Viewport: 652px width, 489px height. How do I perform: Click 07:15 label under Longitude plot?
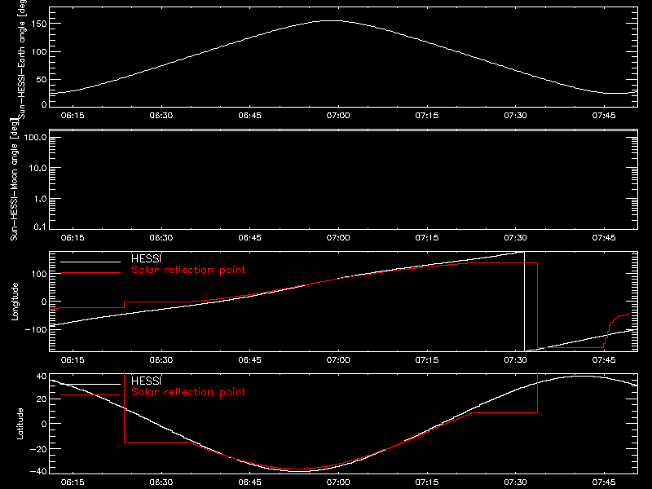[x=427, y=360]
